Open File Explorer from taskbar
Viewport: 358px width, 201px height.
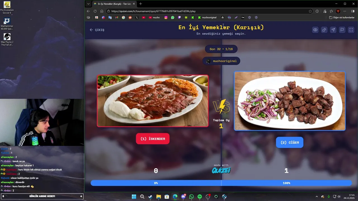tap(159, 197)
